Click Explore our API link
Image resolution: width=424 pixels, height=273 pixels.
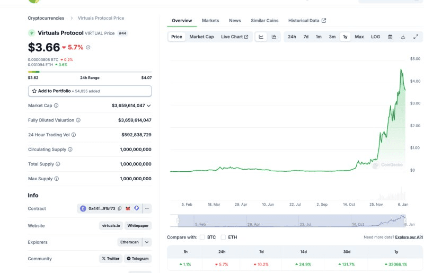click(409, 237)
